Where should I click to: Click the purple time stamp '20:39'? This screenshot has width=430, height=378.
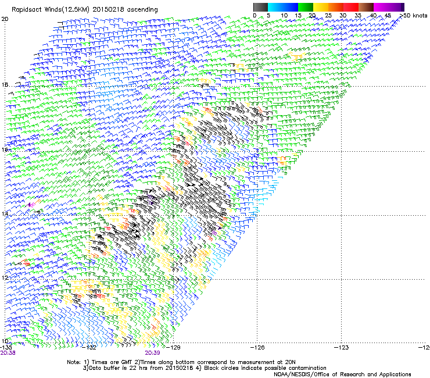pos(152,353)
